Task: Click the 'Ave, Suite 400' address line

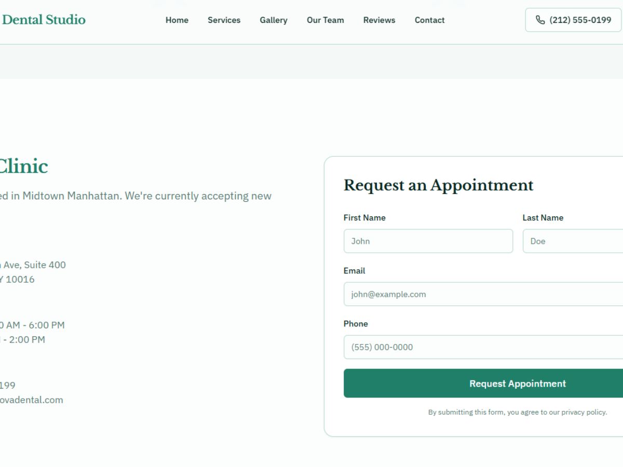Action: pos(33,265)
